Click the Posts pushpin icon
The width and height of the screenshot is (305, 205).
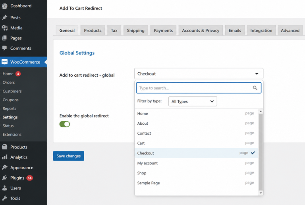[4, 17]
